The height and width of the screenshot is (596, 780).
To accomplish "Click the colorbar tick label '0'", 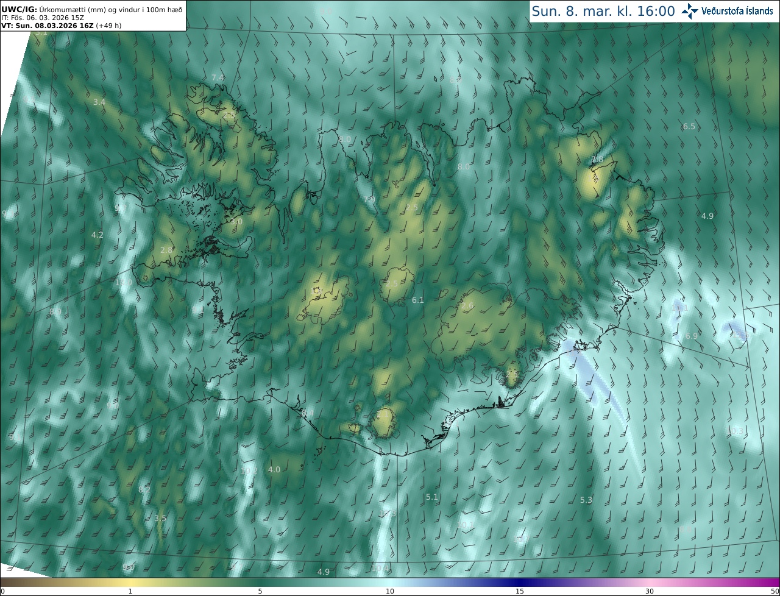I will click(2, 591).
